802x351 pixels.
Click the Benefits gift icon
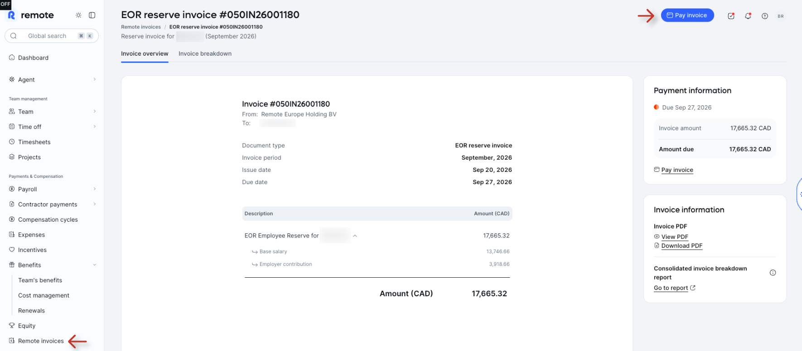tap(12, 265)
